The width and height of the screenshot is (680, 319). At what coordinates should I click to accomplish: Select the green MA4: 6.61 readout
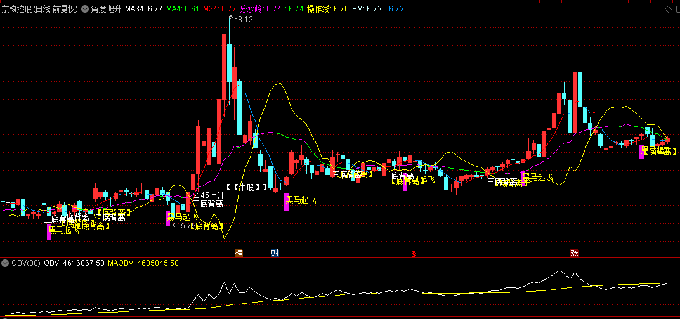183,9
